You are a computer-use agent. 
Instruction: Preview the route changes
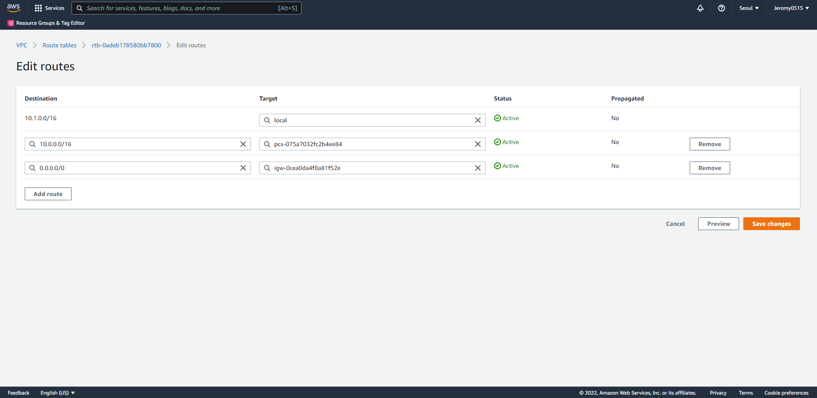point(719,224)
